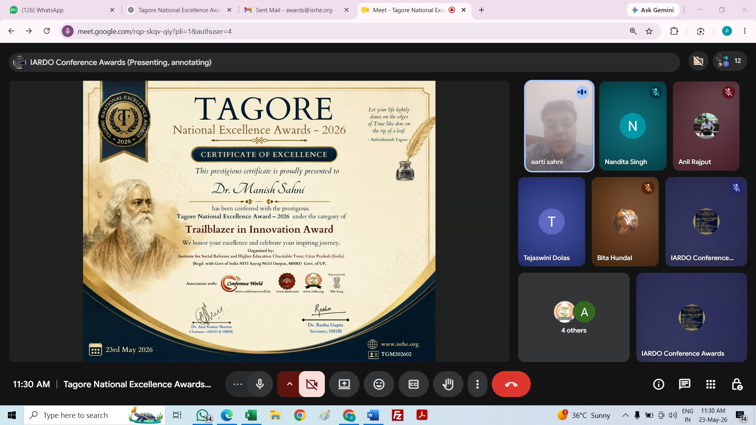The width and height of the screenshot is (756, 425).
Task: Click the ENG IN language indicator
Action: point(687,415)
